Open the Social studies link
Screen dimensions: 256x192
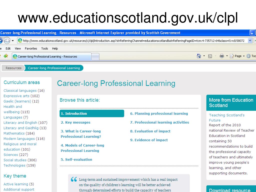tap(15, 160)
